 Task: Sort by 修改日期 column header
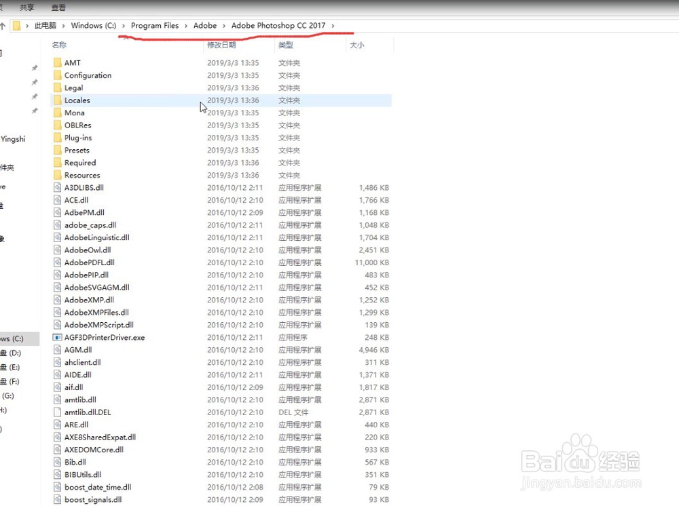click(221, 45)
